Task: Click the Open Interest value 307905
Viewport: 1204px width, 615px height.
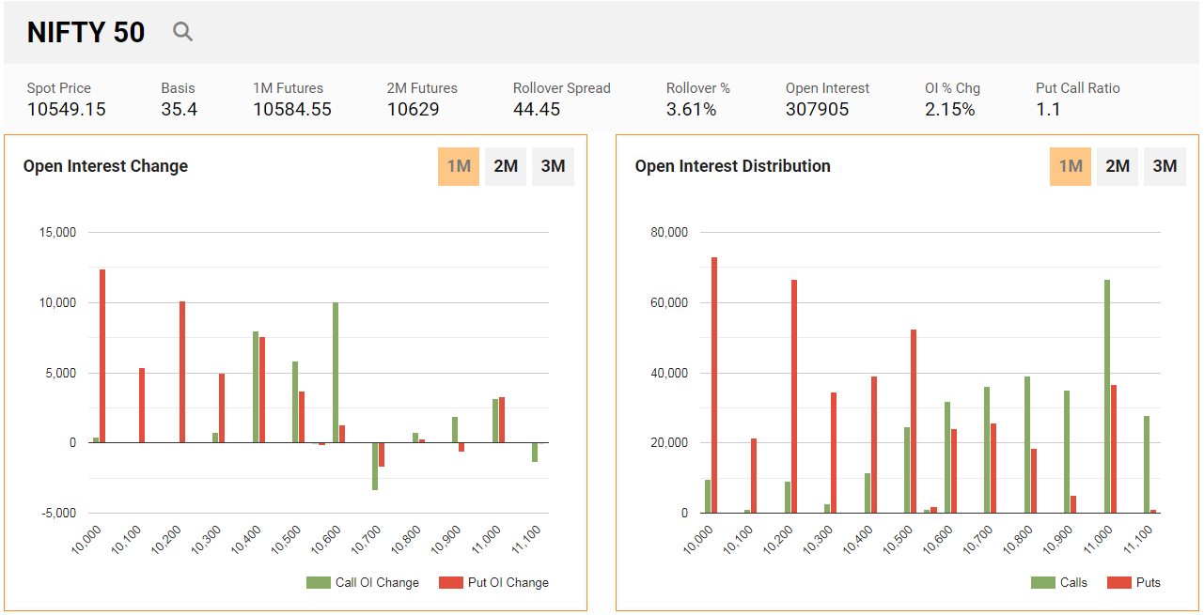Action: (817, 110)
